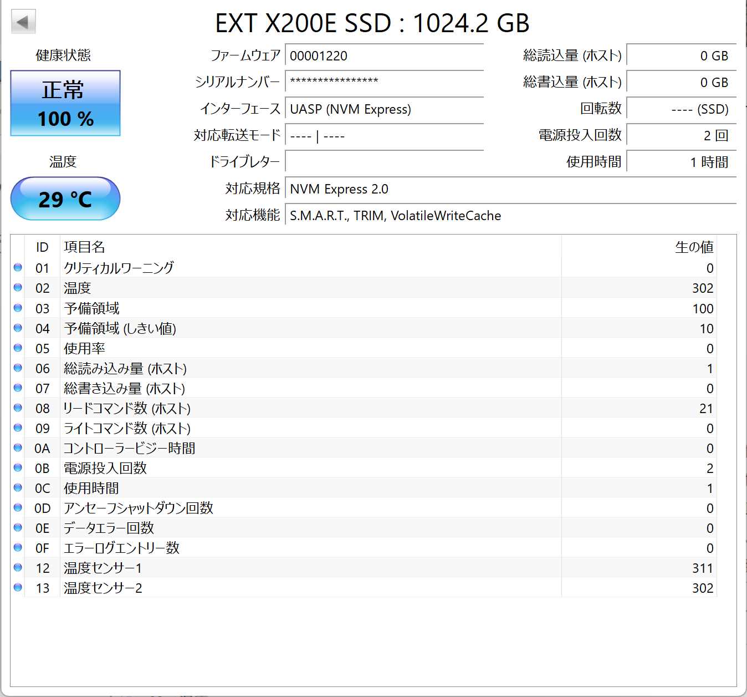The height and width of the screenshot is (697, 747).
Task: Click the 回転数 value ---- (SSD)
Action: coord(681,109)
